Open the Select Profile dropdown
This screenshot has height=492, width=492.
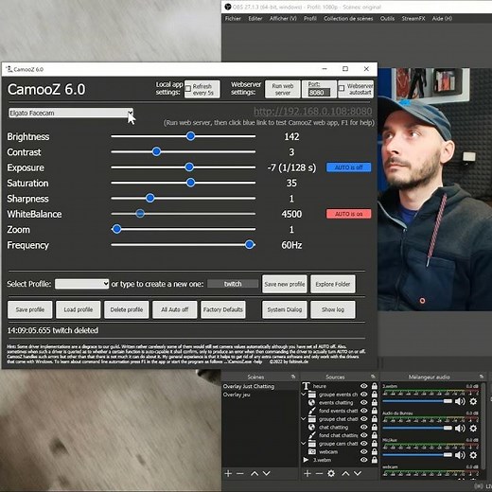(x=81, y=284)
